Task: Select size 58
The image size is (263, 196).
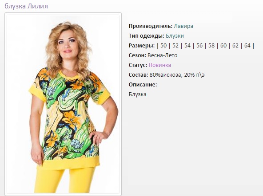Action: click(x=211, y=46)
